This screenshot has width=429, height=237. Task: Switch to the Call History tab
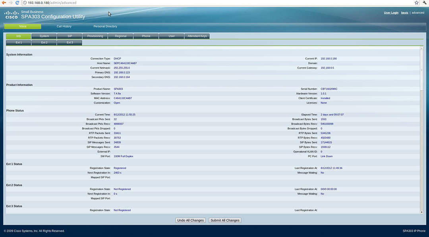pyautogui.click(x=64, y=27)
